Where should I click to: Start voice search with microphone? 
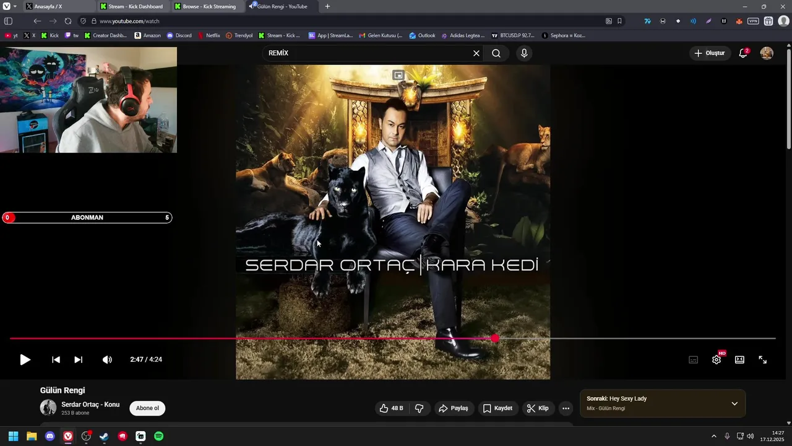[x=524, y=53]
